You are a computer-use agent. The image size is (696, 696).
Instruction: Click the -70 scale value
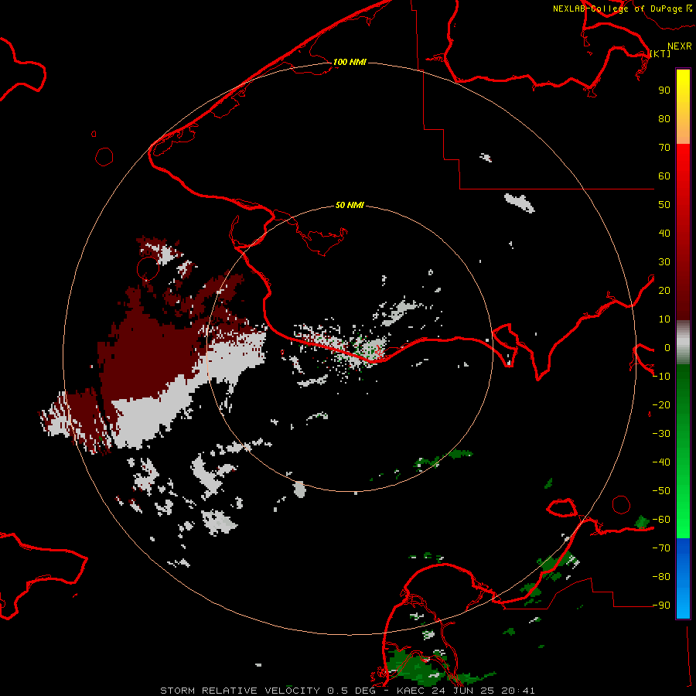pos(661,548)
